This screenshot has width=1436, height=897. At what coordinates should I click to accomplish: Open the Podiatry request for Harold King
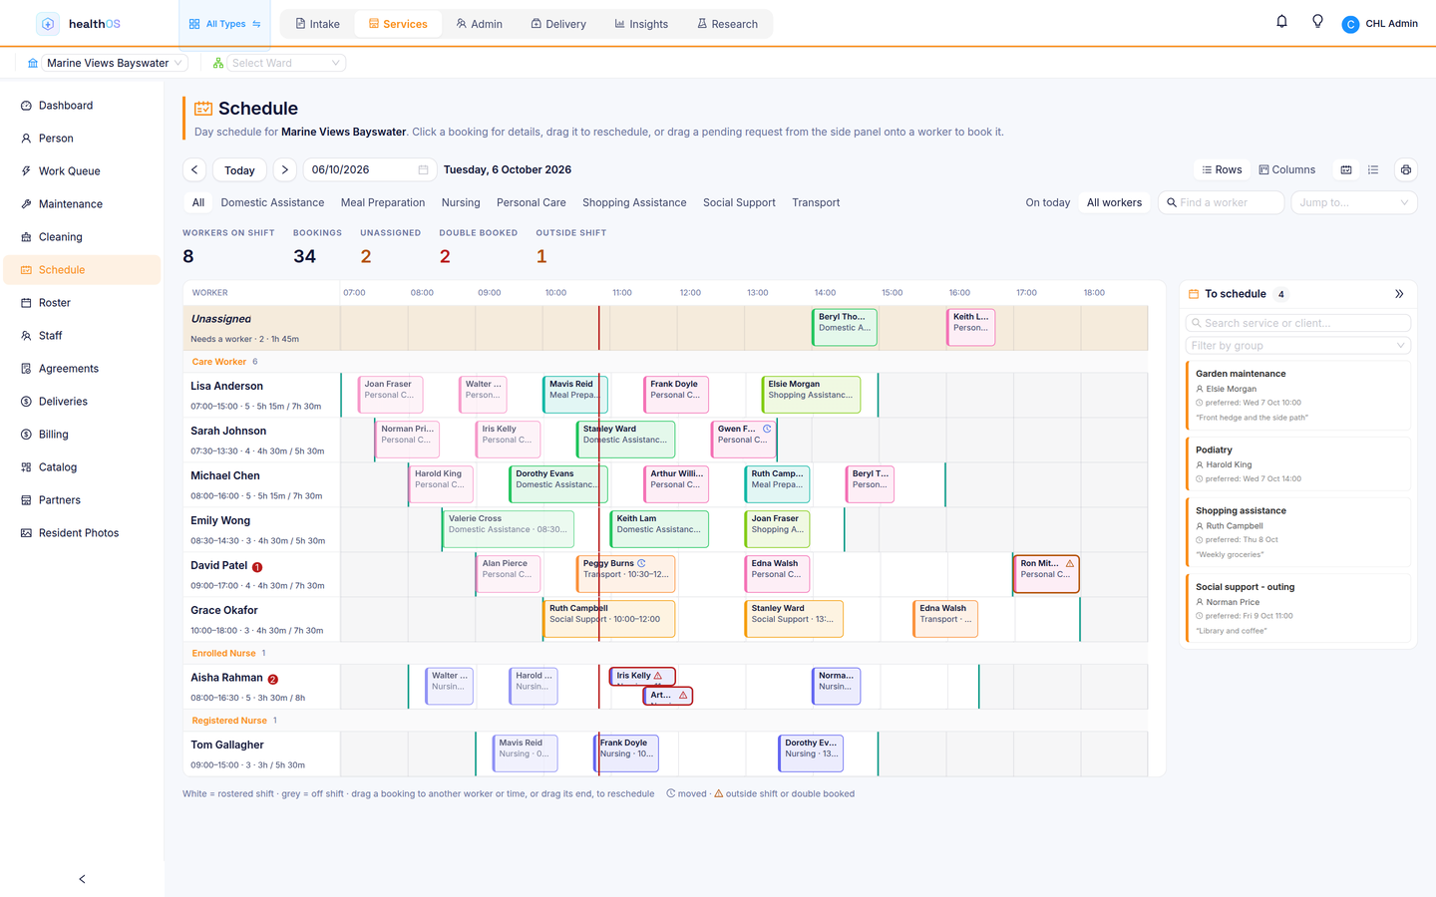tap(1297, 464)
